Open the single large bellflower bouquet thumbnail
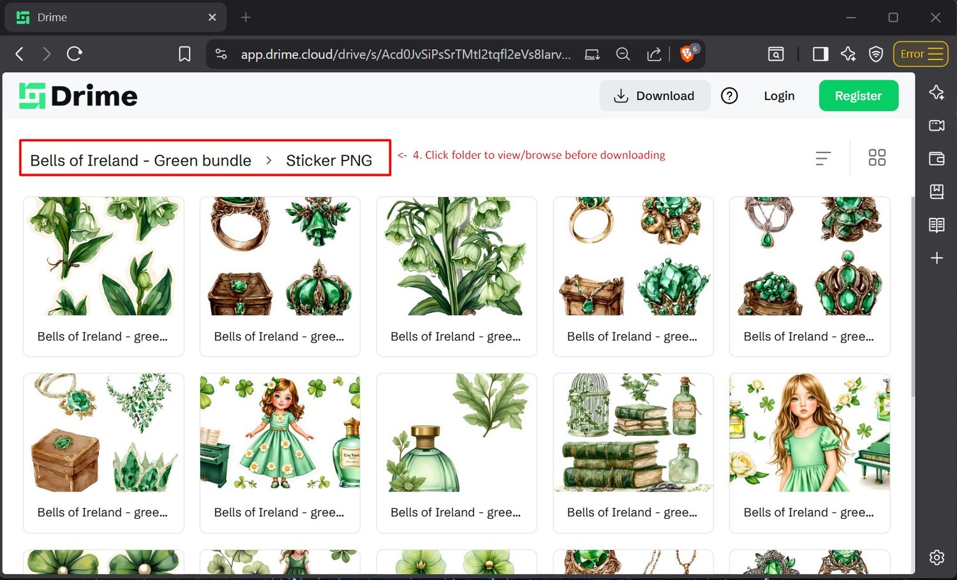Screen dimensions: 957x580 457,256
